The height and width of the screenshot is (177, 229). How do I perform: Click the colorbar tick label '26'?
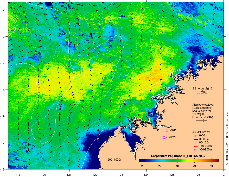coord(143,166)
